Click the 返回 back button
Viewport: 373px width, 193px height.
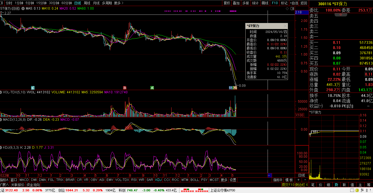coord(304,3)
